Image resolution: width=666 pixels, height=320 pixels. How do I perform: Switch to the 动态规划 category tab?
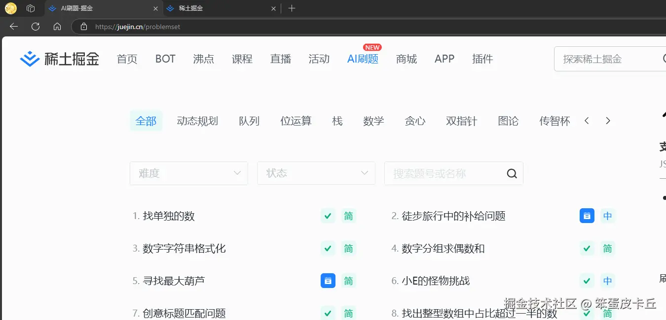click(197, 121)
